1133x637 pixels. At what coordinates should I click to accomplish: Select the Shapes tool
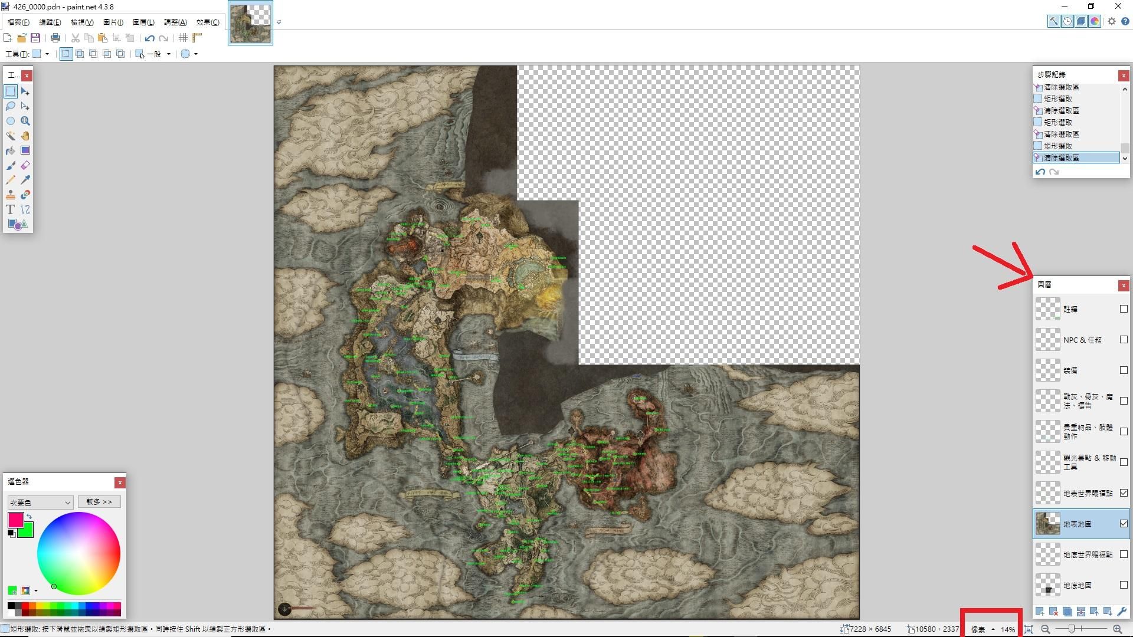[x=18, y=225]
